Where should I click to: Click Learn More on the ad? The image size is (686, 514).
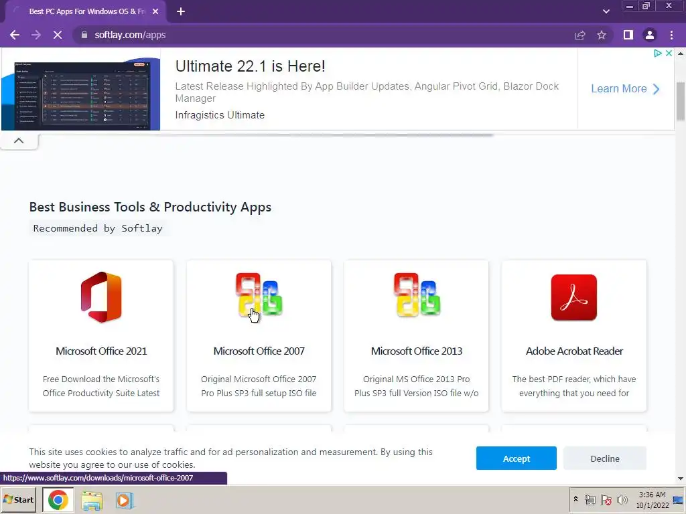click(625, 89)
